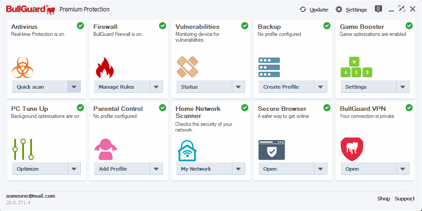Image resolution: width=422 pixels, height=211 pixels.
Task: Click the BullGuard VPN shield icon
Action: point(352,149)
